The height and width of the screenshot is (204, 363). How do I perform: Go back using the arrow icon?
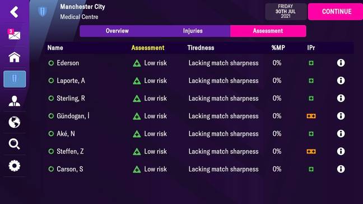click(14, 12)
